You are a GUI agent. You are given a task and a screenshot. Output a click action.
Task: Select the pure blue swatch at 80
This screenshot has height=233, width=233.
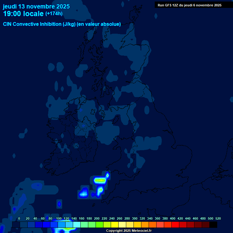[46, 225]
